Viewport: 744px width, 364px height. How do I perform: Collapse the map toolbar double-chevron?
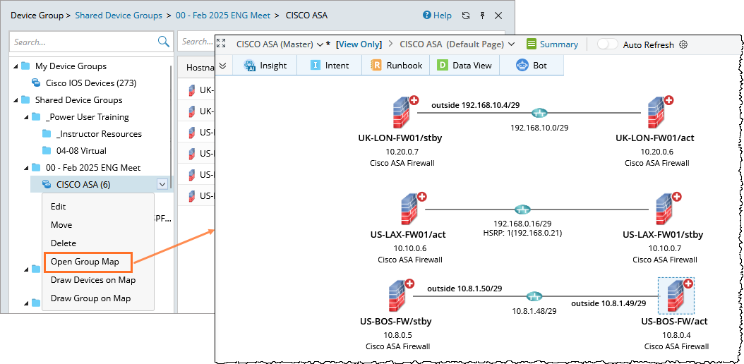222,66
